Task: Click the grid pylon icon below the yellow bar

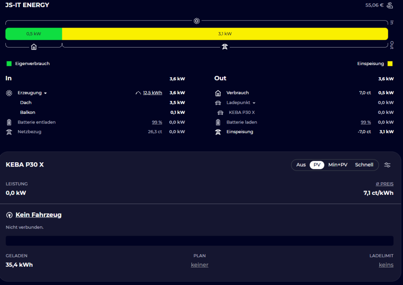Action: click(225, 47)
